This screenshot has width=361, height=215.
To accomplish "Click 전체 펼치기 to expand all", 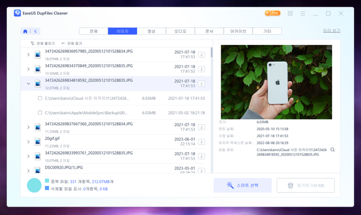I will [x=43, y=43].
